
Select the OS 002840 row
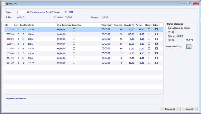(x=84, y=53)
